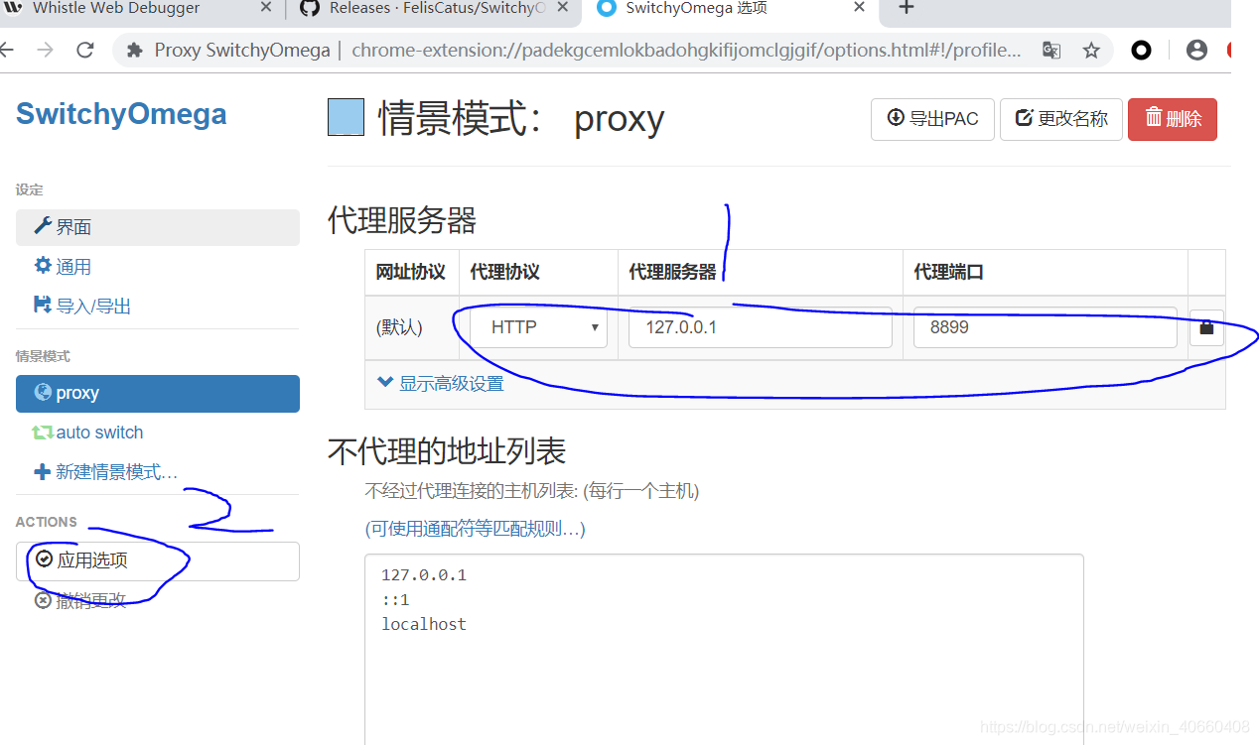The width and height of the screenshot is (1259, 745).
Task: Click the 不代理的地址列表 heading
Action: 447,451
